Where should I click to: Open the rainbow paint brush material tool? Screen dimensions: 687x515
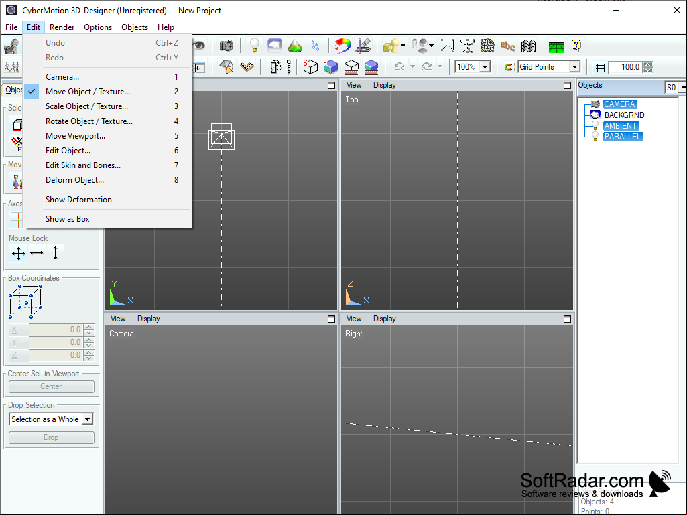[x=342, y=46]
